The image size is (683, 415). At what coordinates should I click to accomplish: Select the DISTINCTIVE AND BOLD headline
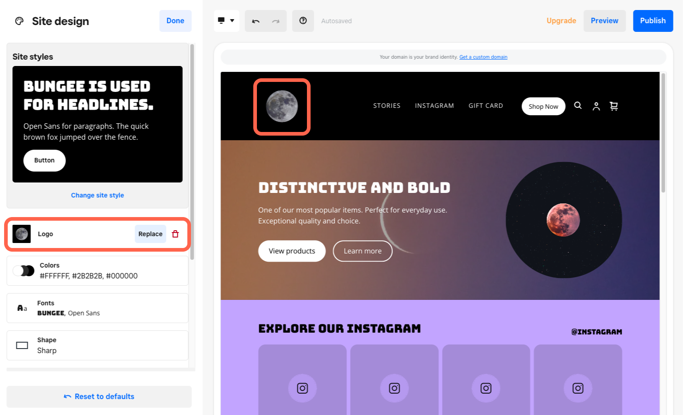click(x=354, y=187)
